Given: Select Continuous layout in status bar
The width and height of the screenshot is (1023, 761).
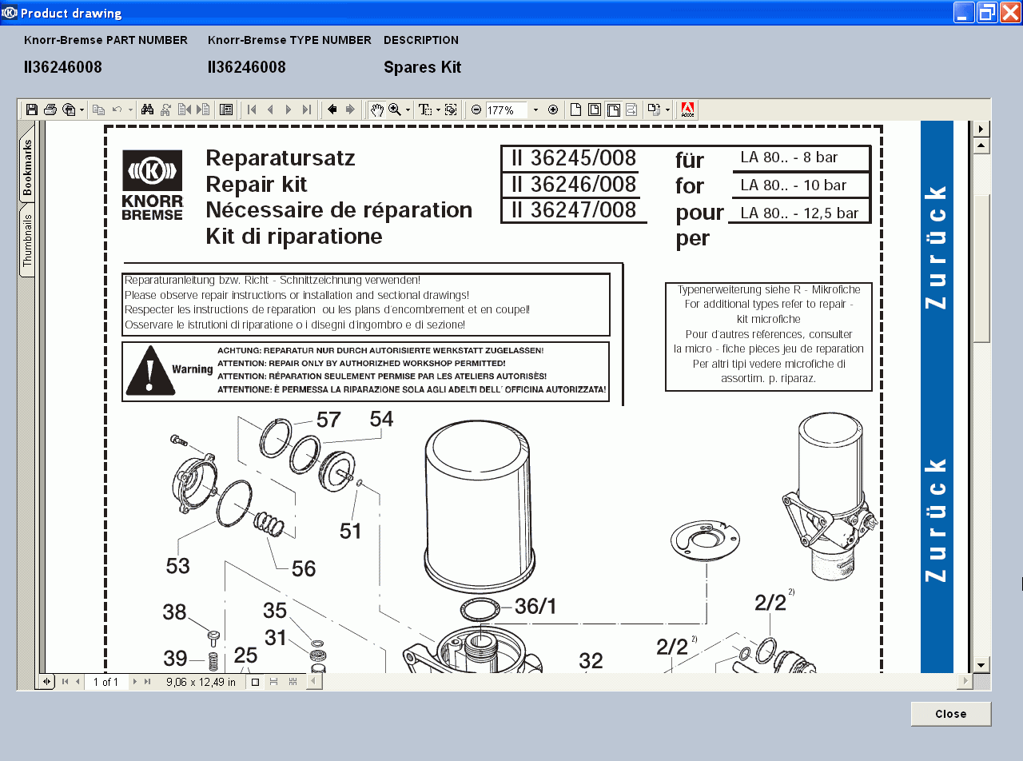Looking at the screenshot, I should [x=273, y=682].
